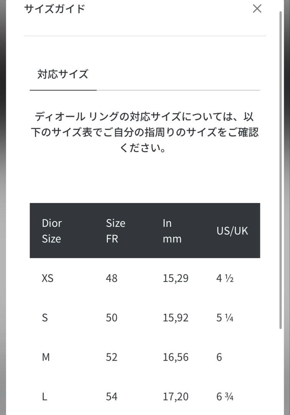Click the ディオール リング description paragraph
The height and width of the screenshot is (415, 290).
145,132
